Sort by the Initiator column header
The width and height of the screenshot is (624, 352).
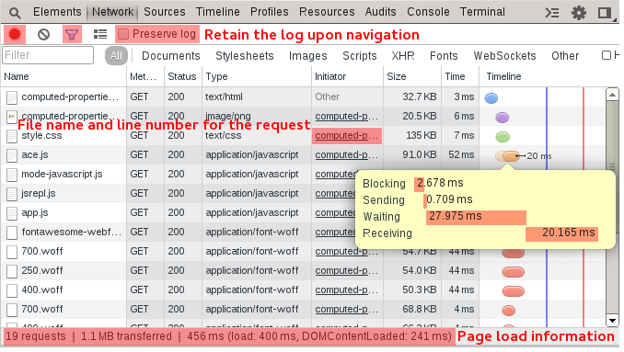347,76
